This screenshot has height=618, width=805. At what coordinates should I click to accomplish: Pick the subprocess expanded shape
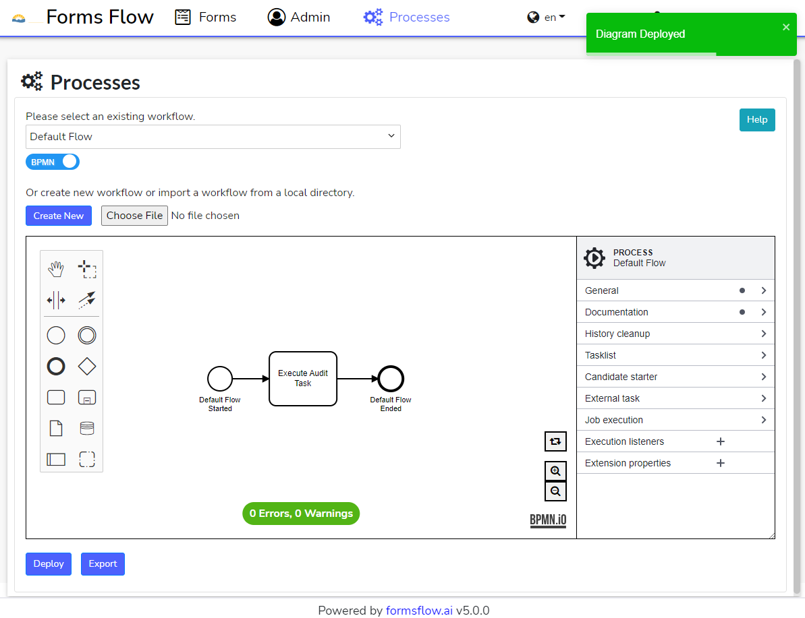[x=87, y=398]
